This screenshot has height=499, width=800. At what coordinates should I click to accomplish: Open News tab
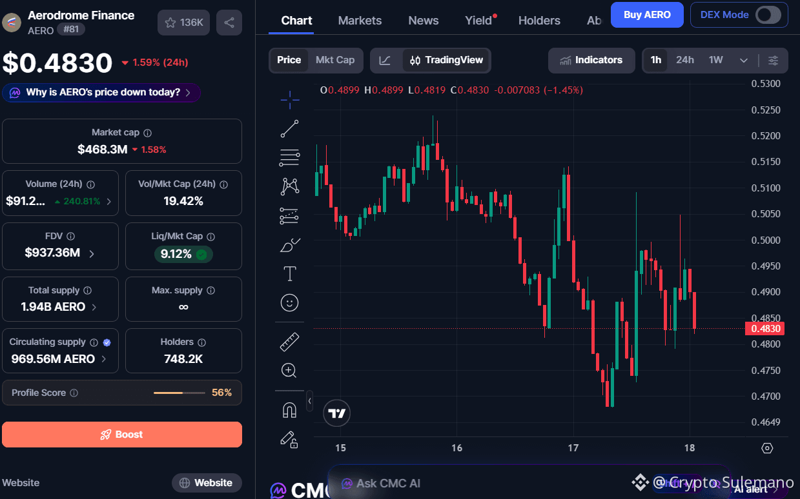424,21
